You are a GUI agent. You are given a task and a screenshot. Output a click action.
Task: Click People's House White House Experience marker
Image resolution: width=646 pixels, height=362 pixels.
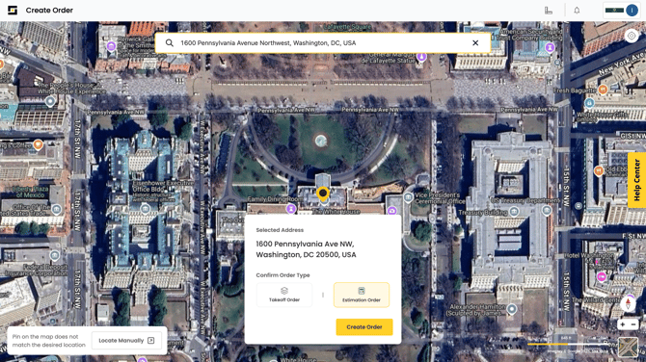coord(50,101)
